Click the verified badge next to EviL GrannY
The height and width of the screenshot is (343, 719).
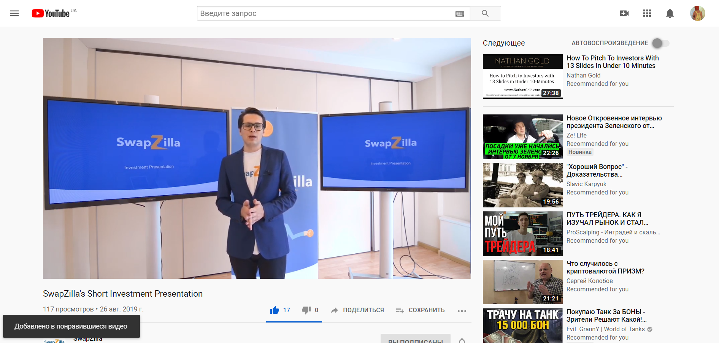(650, 329)
